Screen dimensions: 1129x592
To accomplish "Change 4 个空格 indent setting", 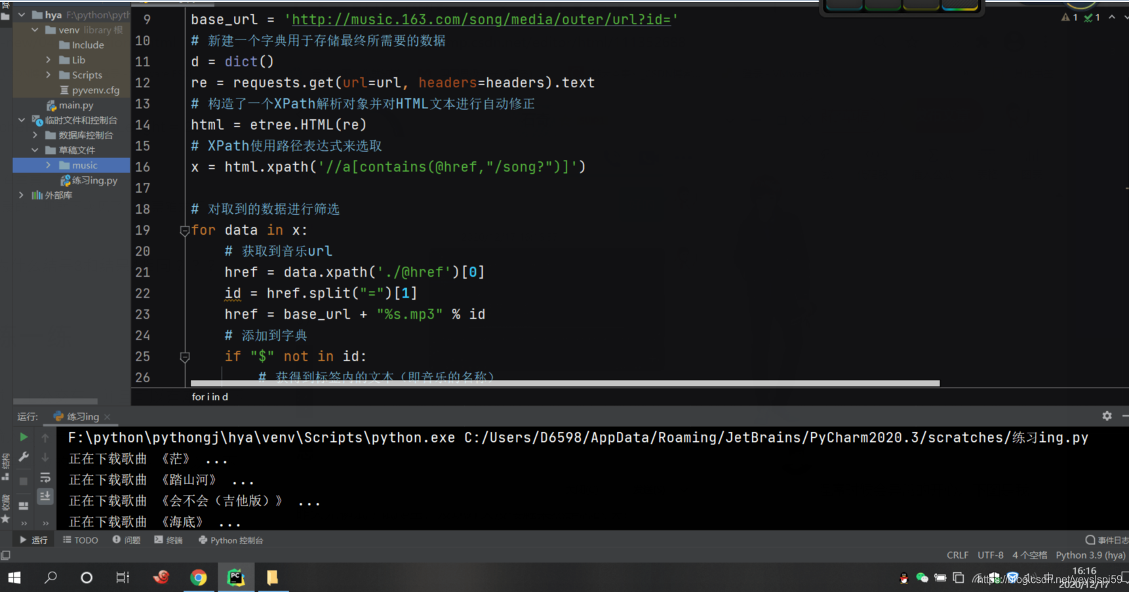I will click(x=1029, y=555).
